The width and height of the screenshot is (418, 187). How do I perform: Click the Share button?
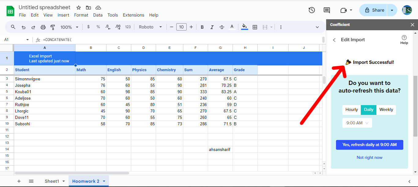tap(374, 10)
